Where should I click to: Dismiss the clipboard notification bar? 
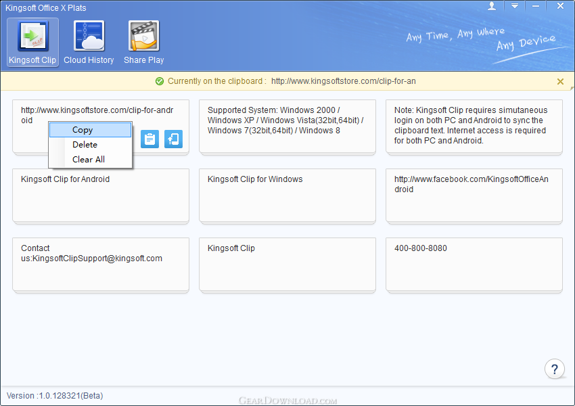pyautogui.click(x=560, y=81)
